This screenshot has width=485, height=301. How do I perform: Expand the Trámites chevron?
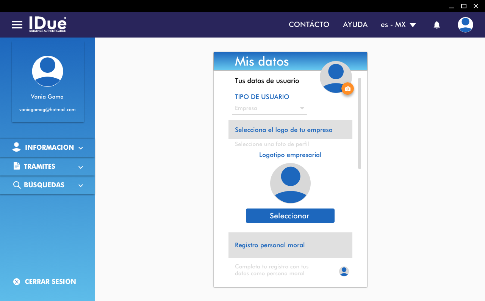coord(81,167)
